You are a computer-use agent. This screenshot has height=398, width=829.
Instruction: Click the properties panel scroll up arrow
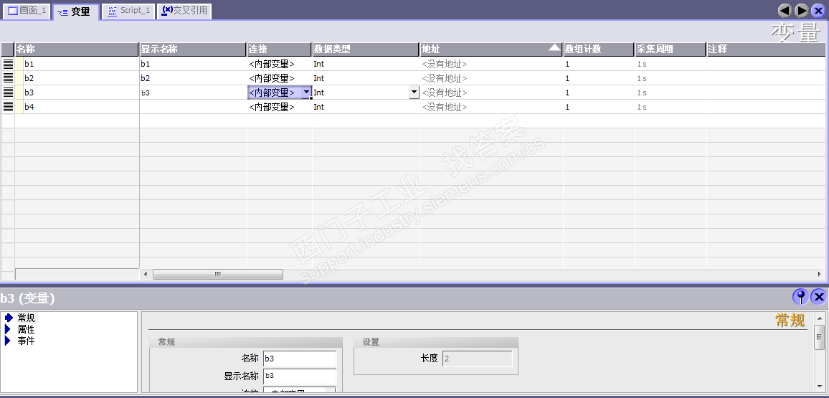(x=820, y=318)
